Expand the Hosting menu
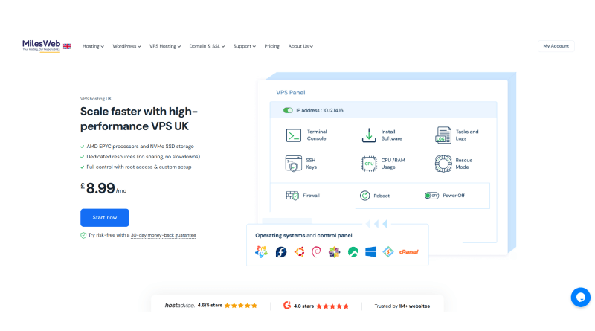This screenshot has height=331, width=595. point(93,46)
